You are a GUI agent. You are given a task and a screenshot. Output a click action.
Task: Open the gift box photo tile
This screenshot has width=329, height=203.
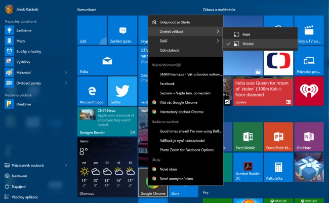click(309, 167)
